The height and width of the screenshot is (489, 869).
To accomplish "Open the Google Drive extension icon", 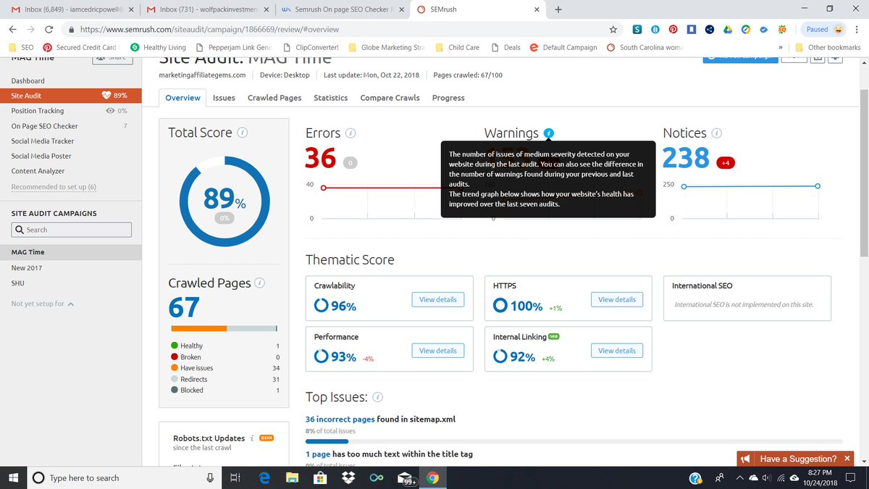I will click(x=728, y=30).
